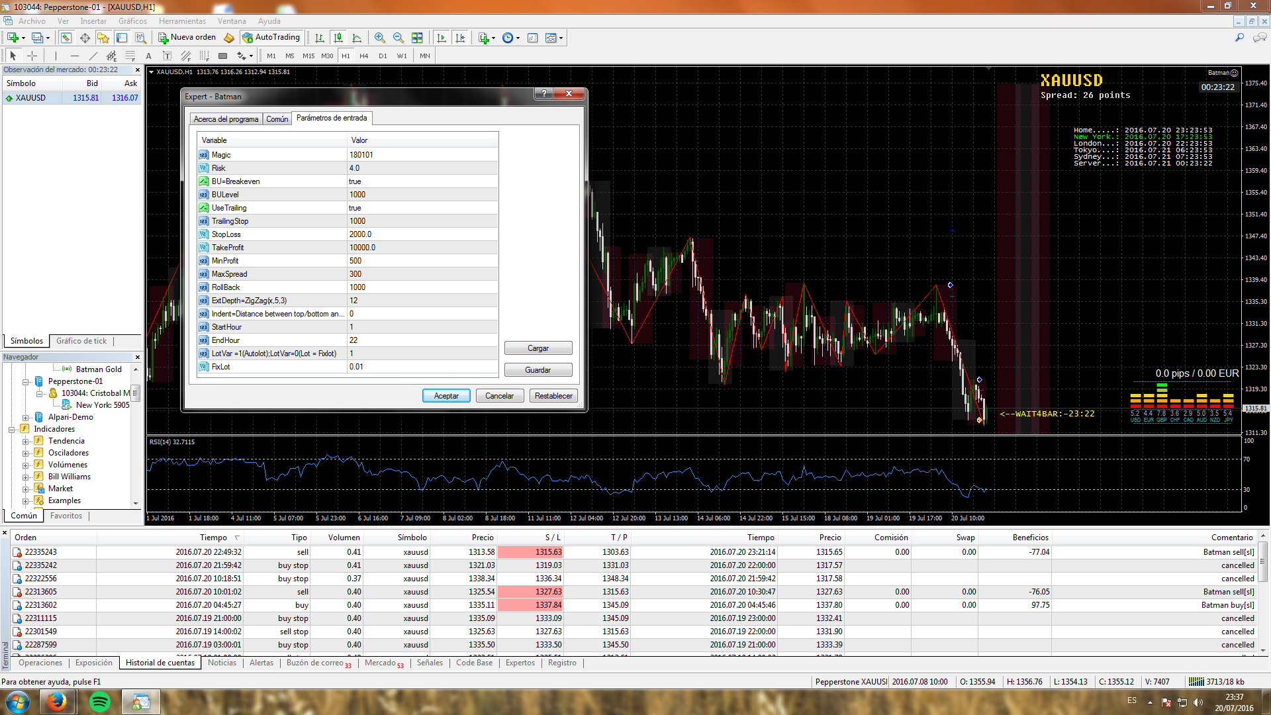Select the draw trendline tool
Image resolution: width=1271 pixels, height=715 pixels.
tap(93, 56)
